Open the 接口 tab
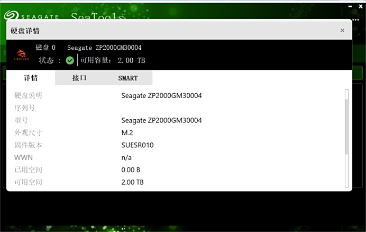 (x=79, y=78)
